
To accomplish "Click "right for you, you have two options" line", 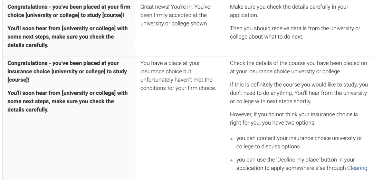I will tap(272, 123).
